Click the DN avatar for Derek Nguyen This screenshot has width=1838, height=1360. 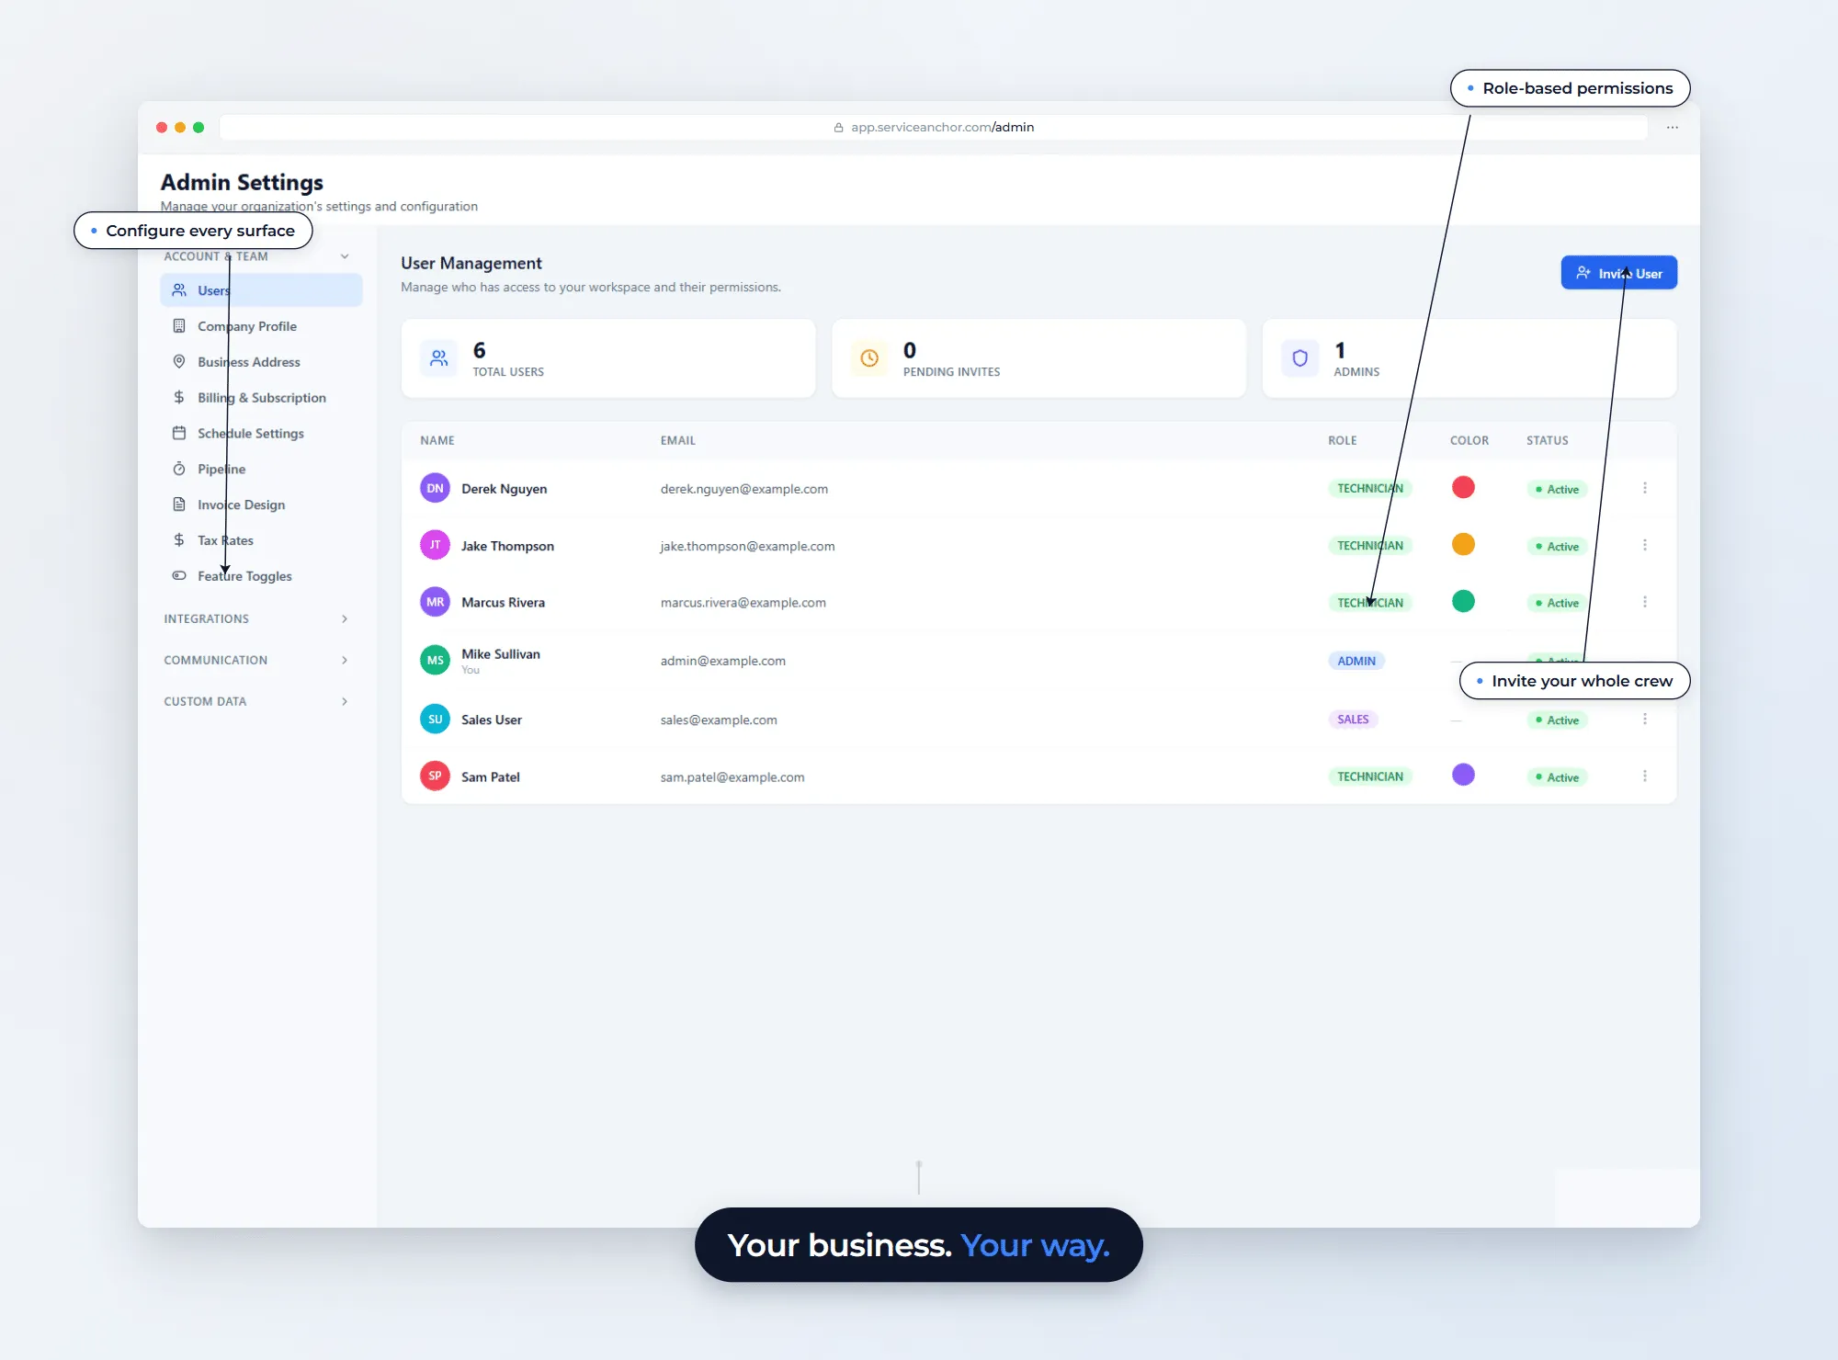(x=435, y=489)
